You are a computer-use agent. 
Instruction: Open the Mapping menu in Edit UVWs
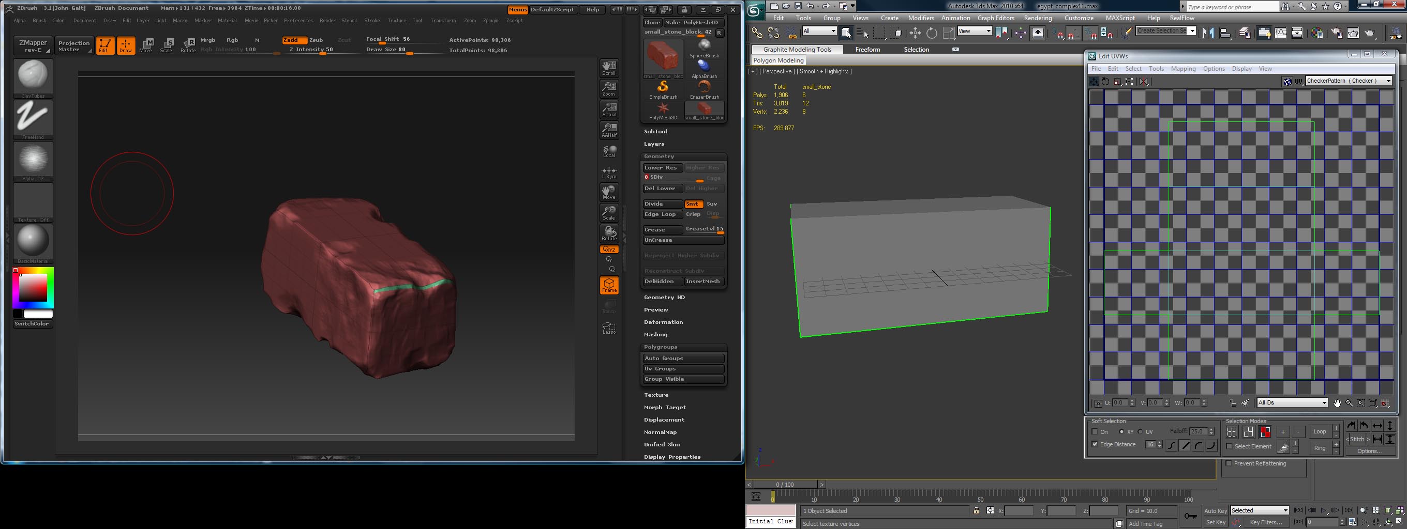(x=1183, y=69)
